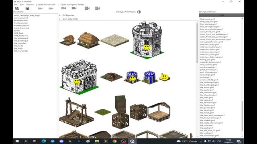The height and width of the screenshot is (144, 257).
Task: Open Telegram from the taskbar
Action: [53, 141]
